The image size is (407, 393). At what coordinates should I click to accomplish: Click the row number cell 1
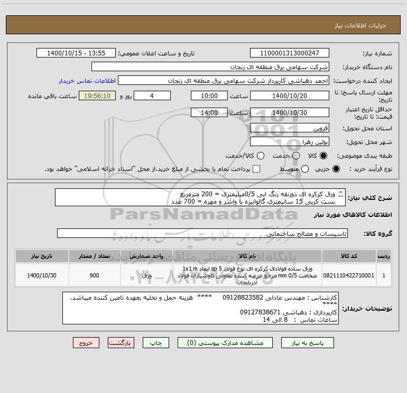pyautogui.click(x=384, y=275)
